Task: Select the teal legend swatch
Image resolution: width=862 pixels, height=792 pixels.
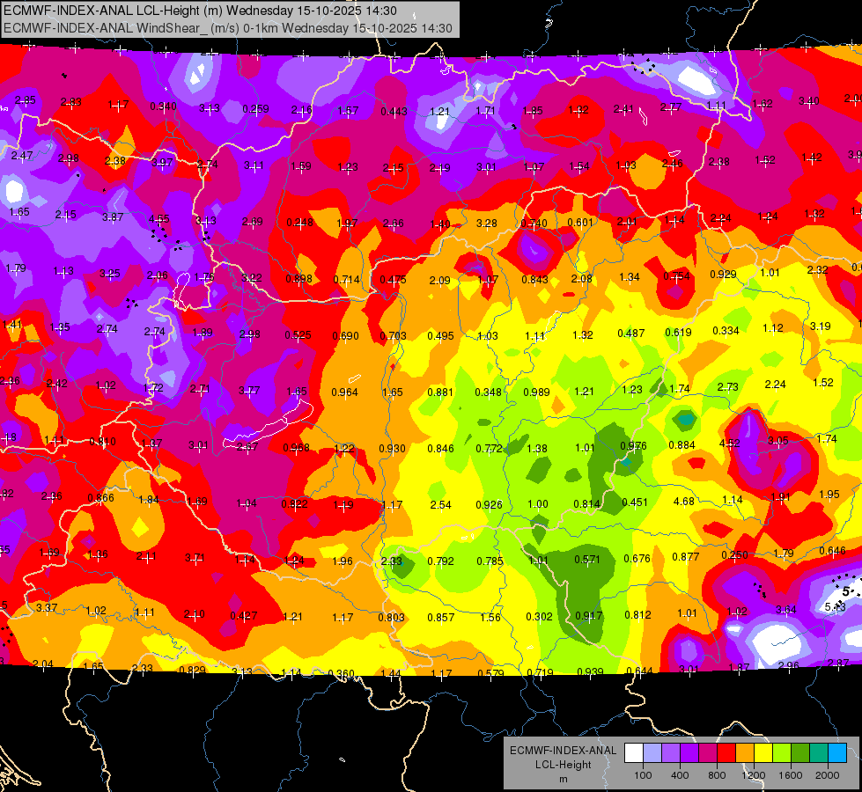Action: click(819, 753)
